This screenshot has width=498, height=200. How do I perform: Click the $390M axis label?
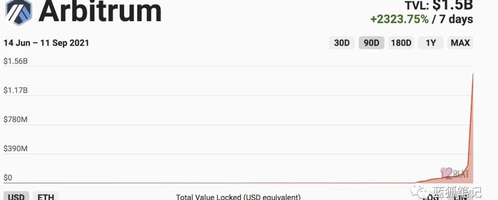pyautogui.click(x=16, y=149)
